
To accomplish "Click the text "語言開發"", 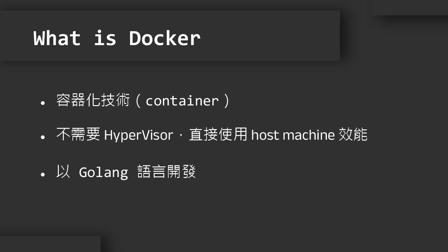I will [x=166, y=172].
